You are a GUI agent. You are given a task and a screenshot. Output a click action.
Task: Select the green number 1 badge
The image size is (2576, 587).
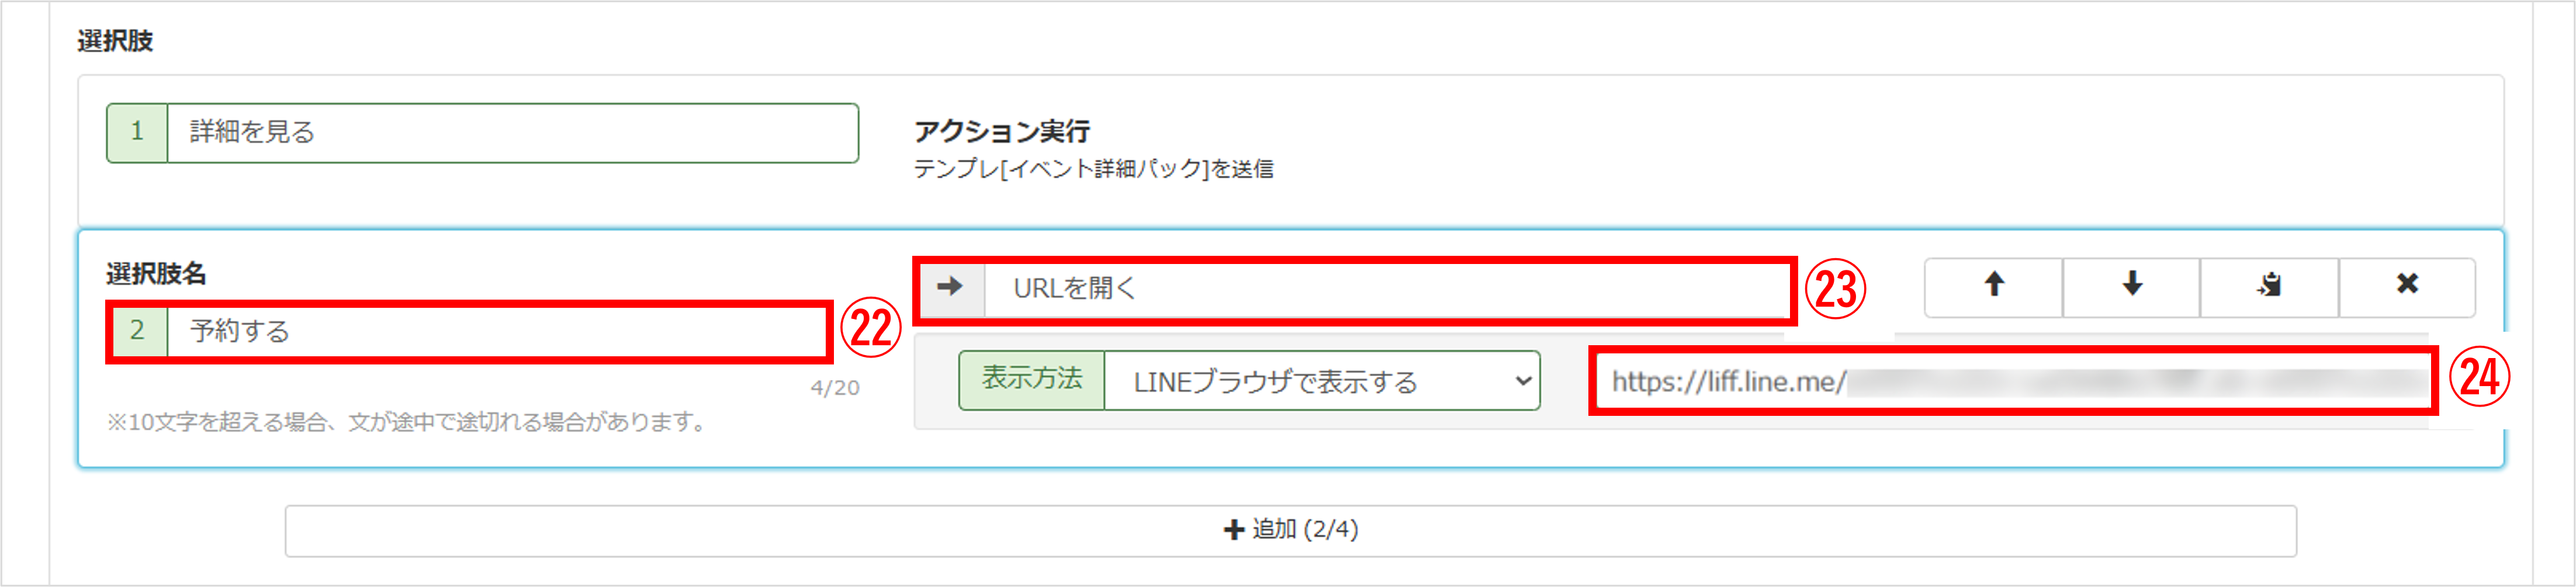click(137, 132)
